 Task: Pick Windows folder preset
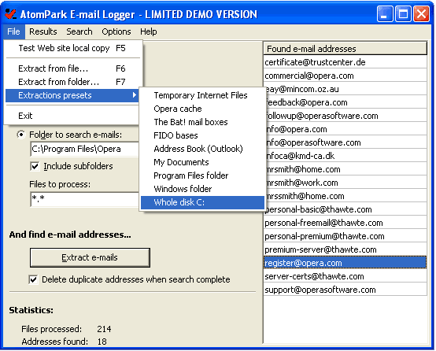(202, 189)
